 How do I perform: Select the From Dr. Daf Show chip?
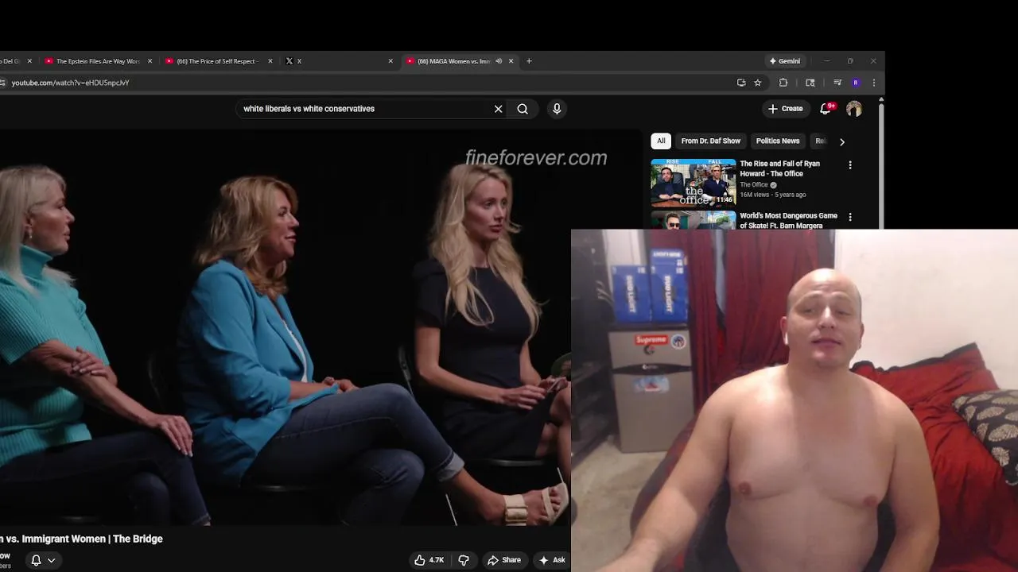[711, 141]
